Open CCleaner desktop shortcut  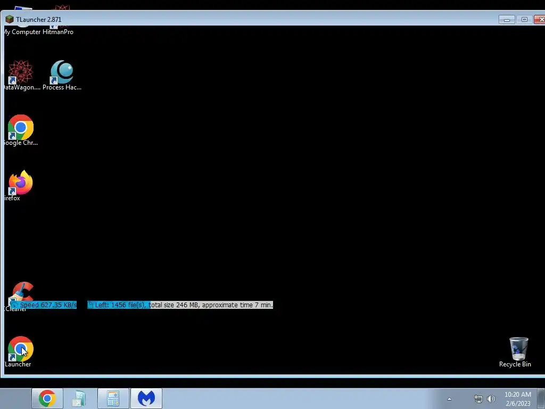pyautogui.click(x=20, y=296)
